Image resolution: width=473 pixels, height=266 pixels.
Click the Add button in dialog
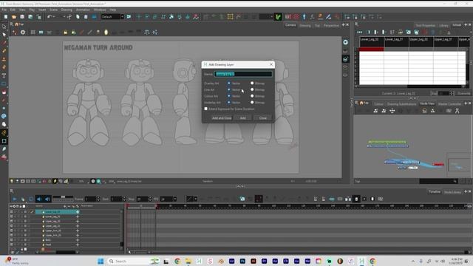(243, 118)
